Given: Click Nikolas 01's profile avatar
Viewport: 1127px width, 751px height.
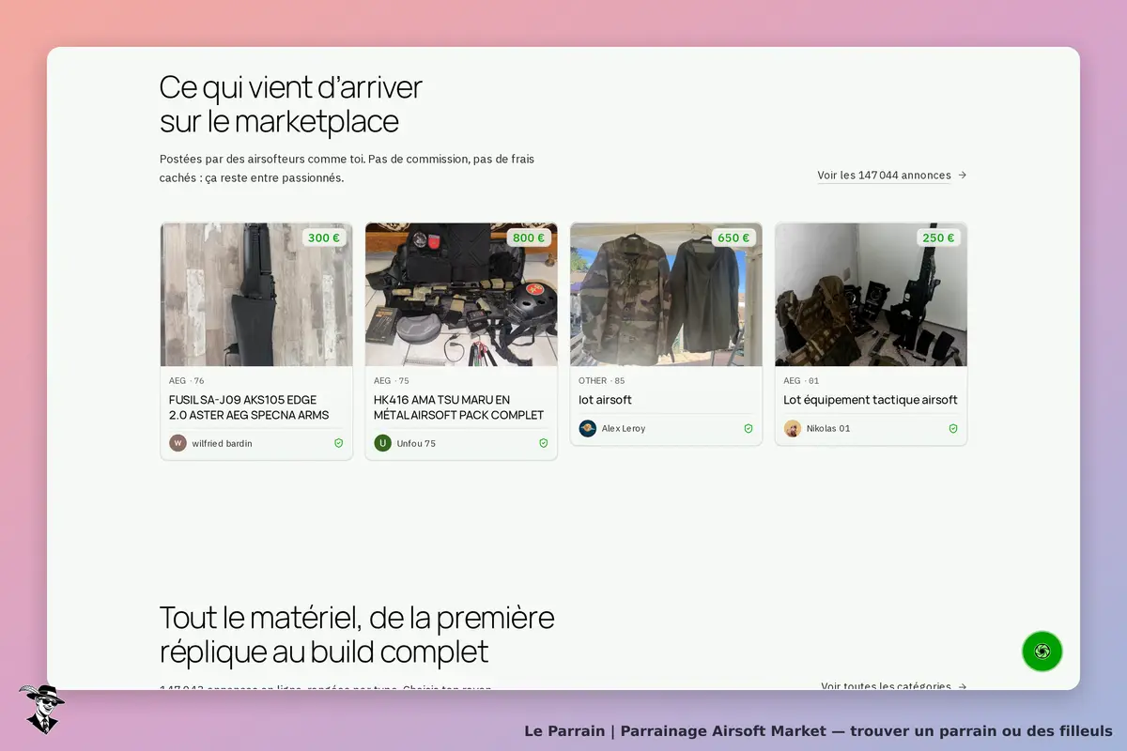Looking at the screenshot, I should 792,428.
